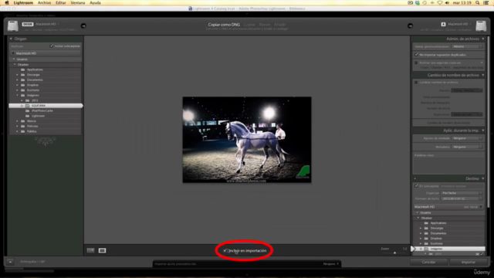Click the Palabras clave text field

(x=448, y=165)
